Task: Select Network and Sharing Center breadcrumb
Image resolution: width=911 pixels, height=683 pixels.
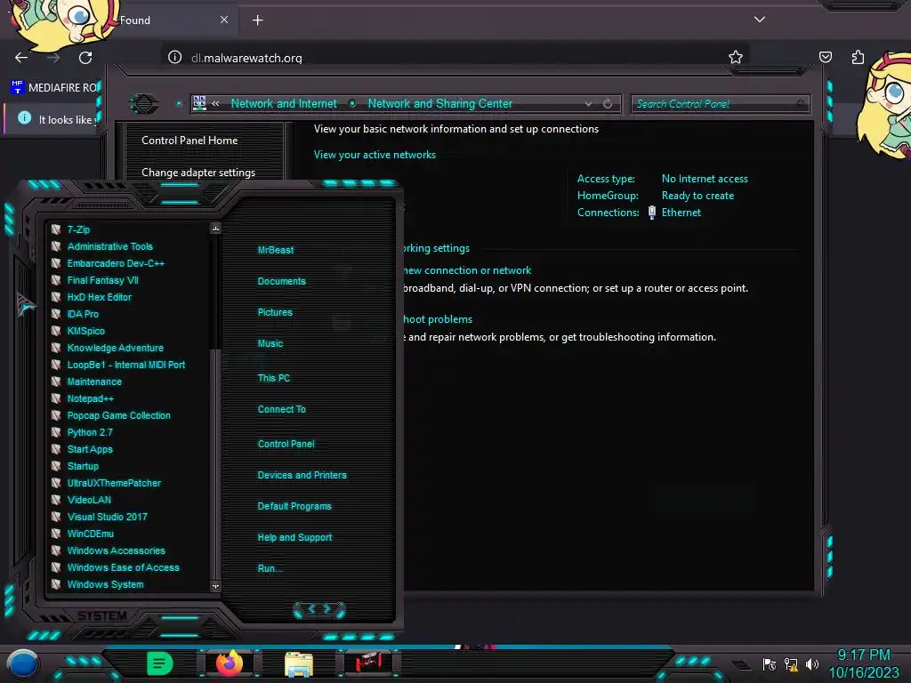Action: click(x=439, y=103)
